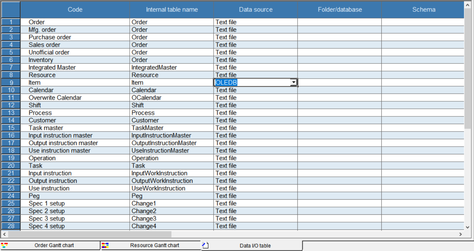The image size is (474, 251).
Task: Click the Internal table name column header
Action: click(172, 10)
